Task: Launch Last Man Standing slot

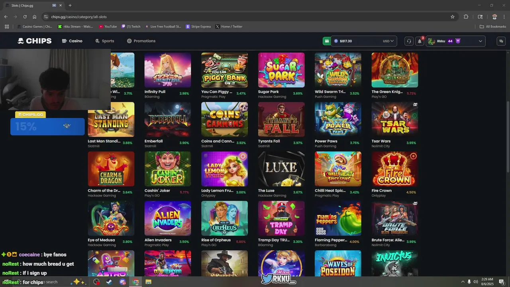Action: tap(111, 120)
